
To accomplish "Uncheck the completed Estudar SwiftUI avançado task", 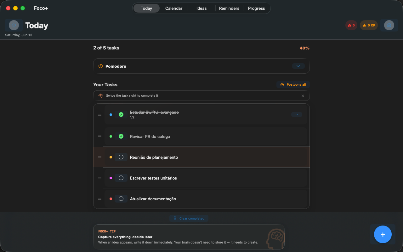I will [x=121, y=115].
